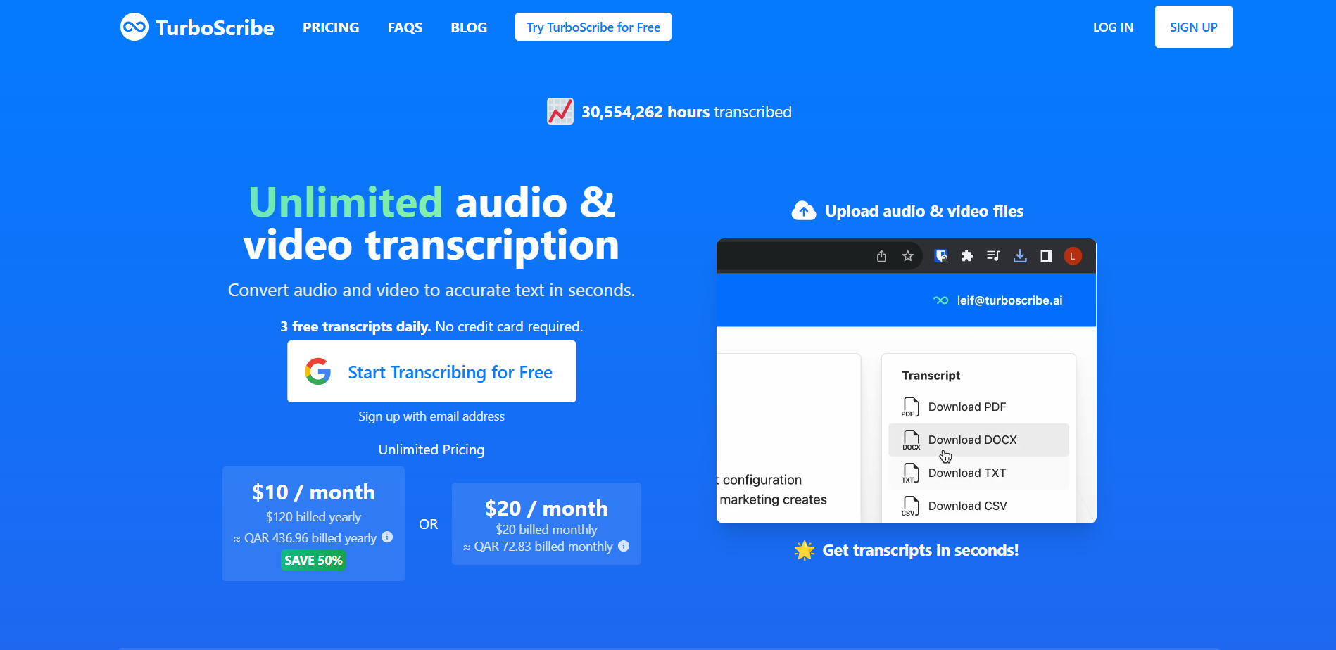Click the CSV file icon

[x=910, y=506]
